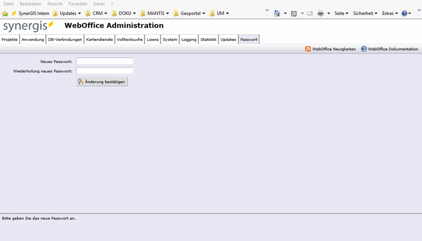Open the Home icon dropdown arrow
The height and width of the screenshot is (241, 422).
[285, 13]
